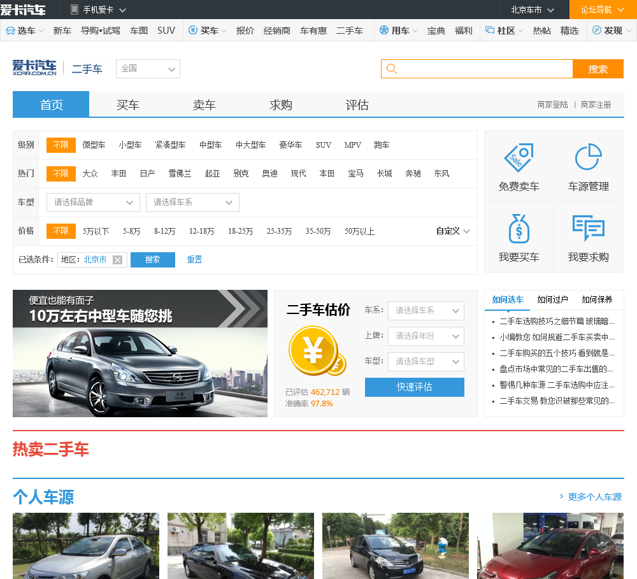Open the 请选择年份 dropdown
Image resolution: width=637 pixels, height=579 pixels.
[x=426, y=336]
